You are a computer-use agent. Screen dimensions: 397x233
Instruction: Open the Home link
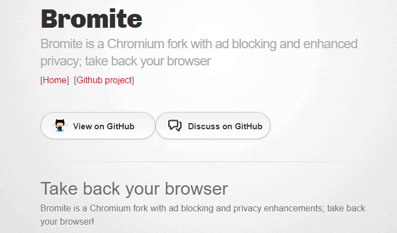pyautogui.click(x=54, y=80)
